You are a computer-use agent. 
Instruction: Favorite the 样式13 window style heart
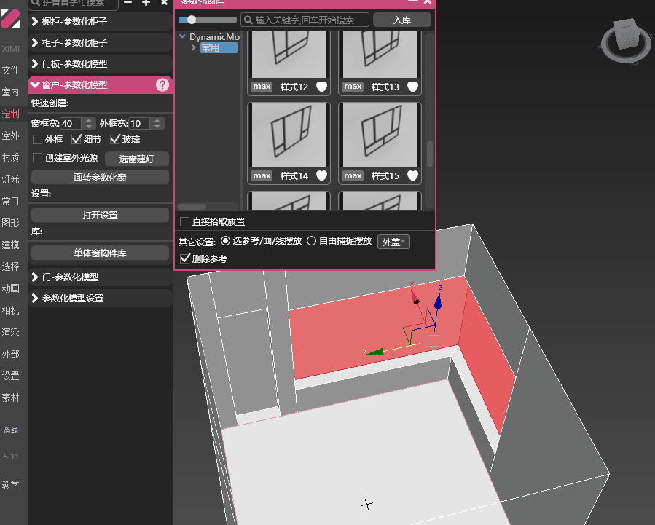tap(412, 87)
